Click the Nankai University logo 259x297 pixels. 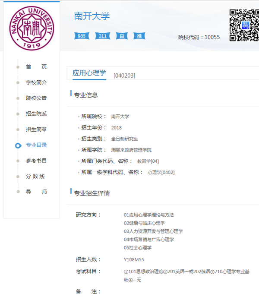pos(32,28)
